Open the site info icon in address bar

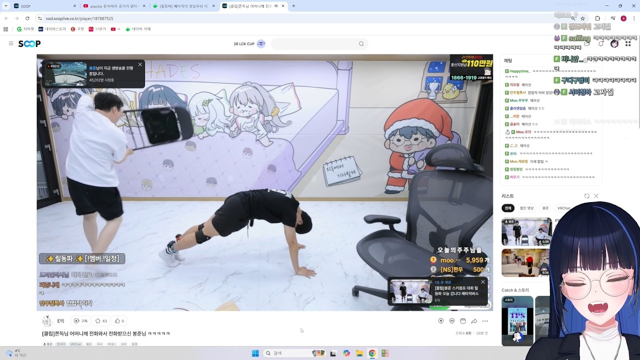[40, 18]
